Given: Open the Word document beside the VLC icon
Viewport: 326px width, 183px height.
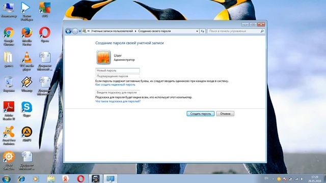Looking at the screenshot, I should pos(45,61).
